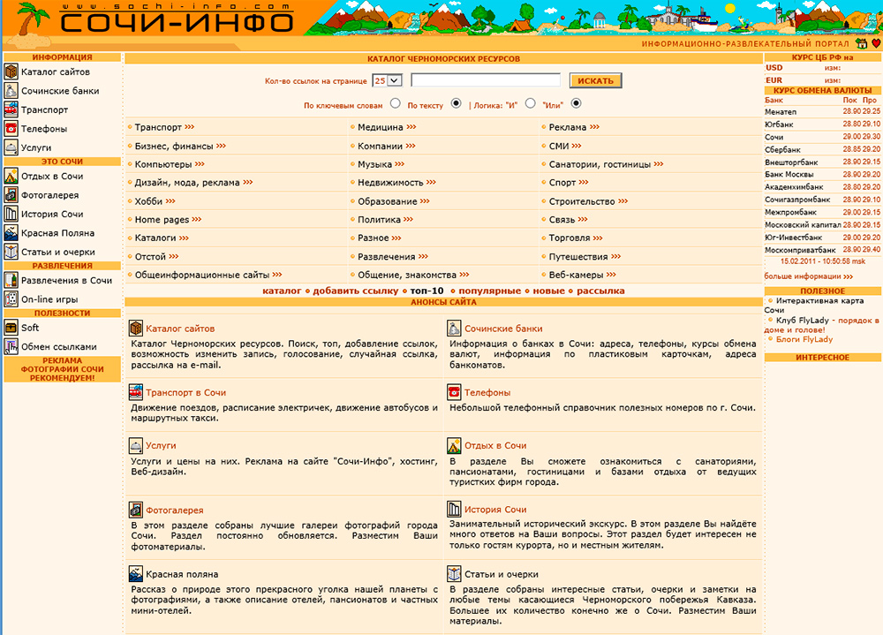Open the Общение, знакомства category link
The width and height of the screenshot is (883, 635).
[407, 275]
